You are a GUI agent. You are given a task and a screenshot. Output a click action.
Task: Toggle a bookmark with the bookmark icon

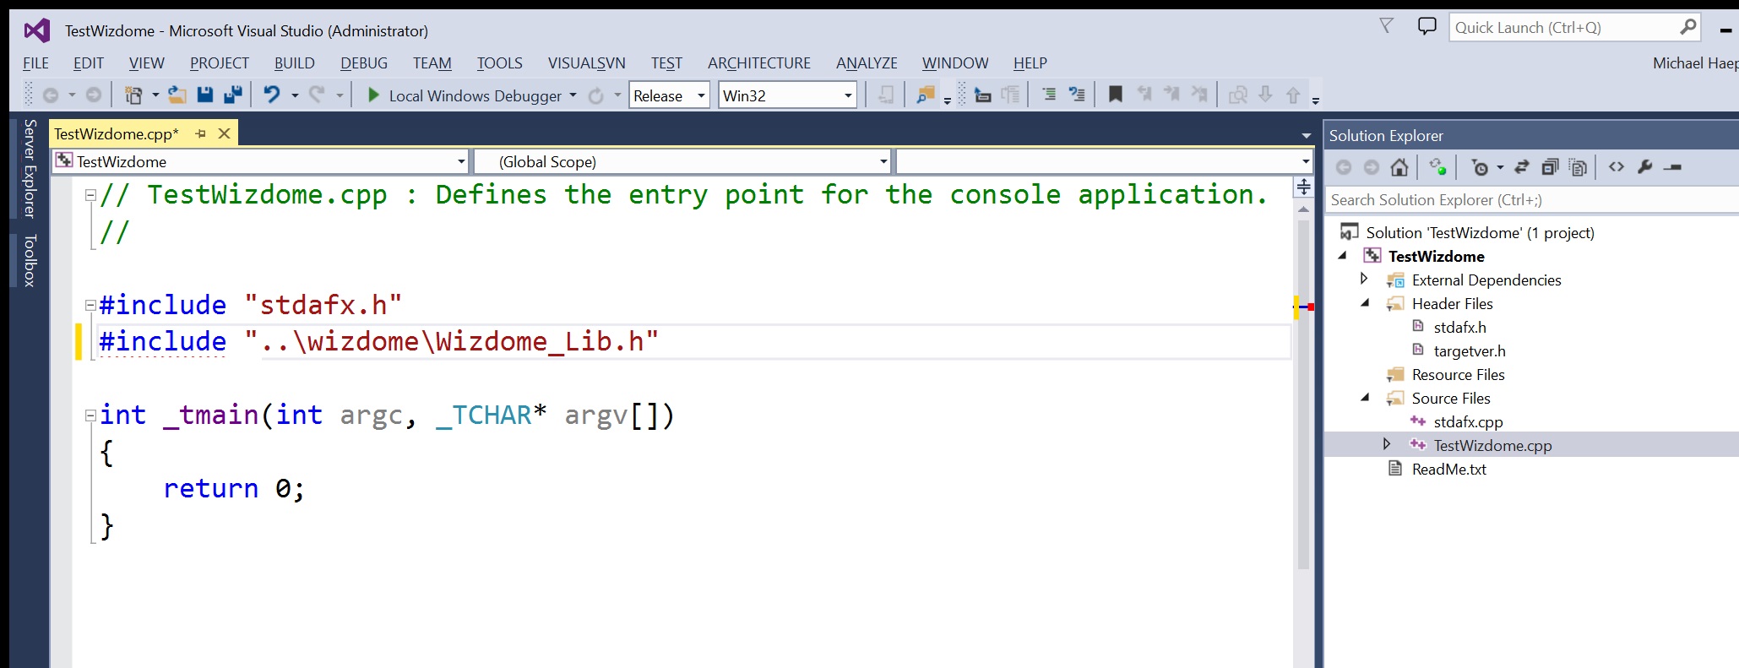(x=1116, y=95)
